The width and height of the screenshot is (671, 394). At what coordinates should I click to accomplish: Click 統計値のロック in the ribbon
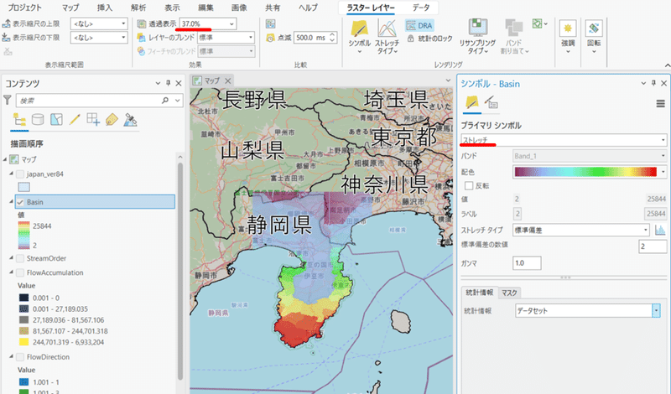(429, 39)
